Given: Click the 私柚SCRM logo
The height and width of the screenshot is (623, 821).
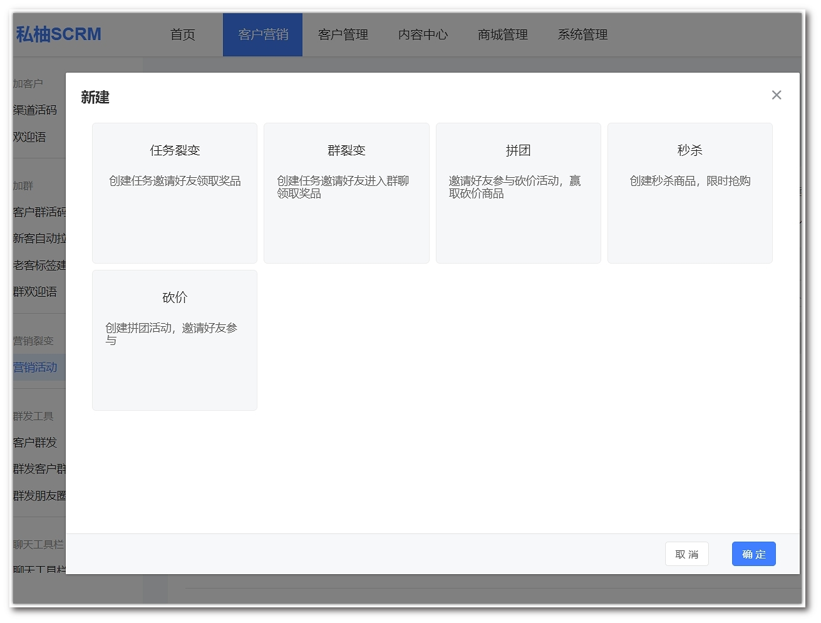Looking at the screenshot, I should 59,34.
